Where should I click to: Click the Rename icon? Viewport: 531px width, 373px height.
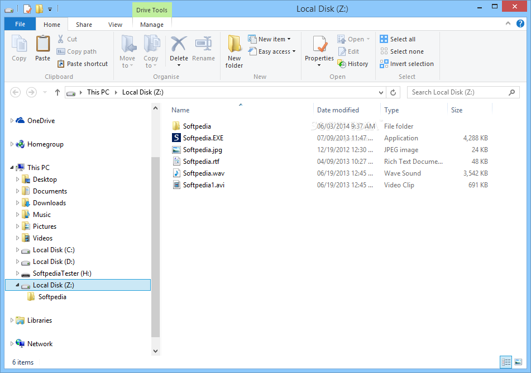[204, 44]
